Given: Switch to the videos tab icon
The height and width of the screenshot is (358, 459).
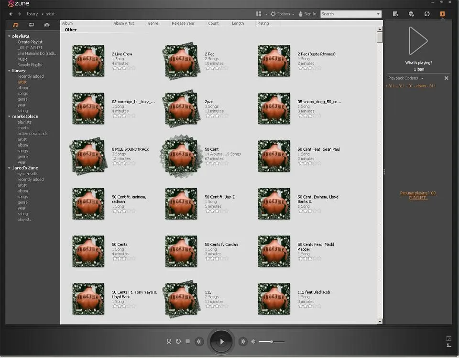Looking at the screenshot, I should 31,25.
